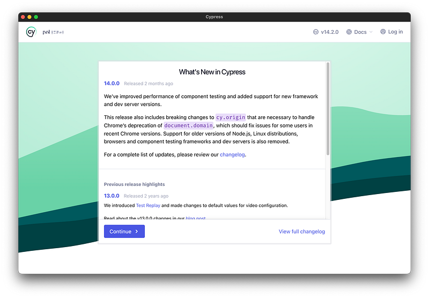This screenshot has height=298, width=429.
Task: Click the Cypress logo icon
Action: pos(31,32)
